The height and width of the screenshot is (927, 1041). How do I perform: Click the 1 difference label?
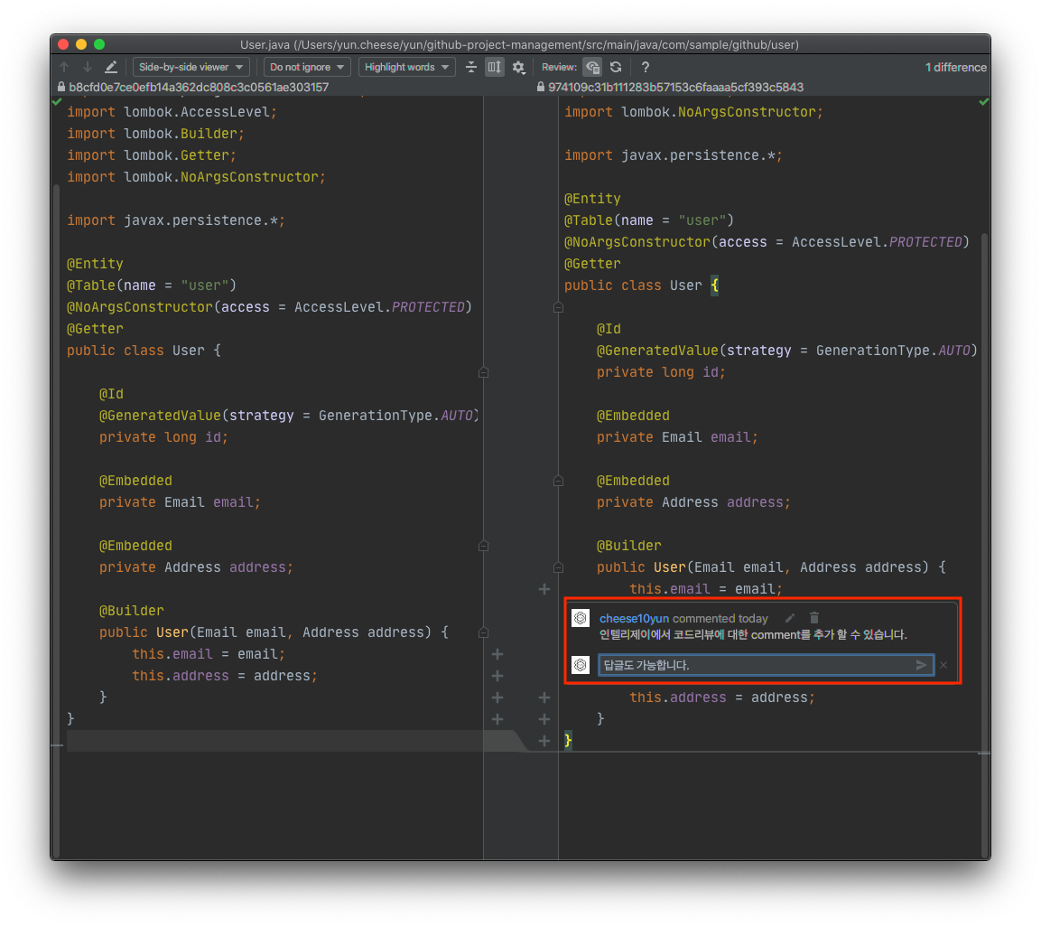pos(956,67)
